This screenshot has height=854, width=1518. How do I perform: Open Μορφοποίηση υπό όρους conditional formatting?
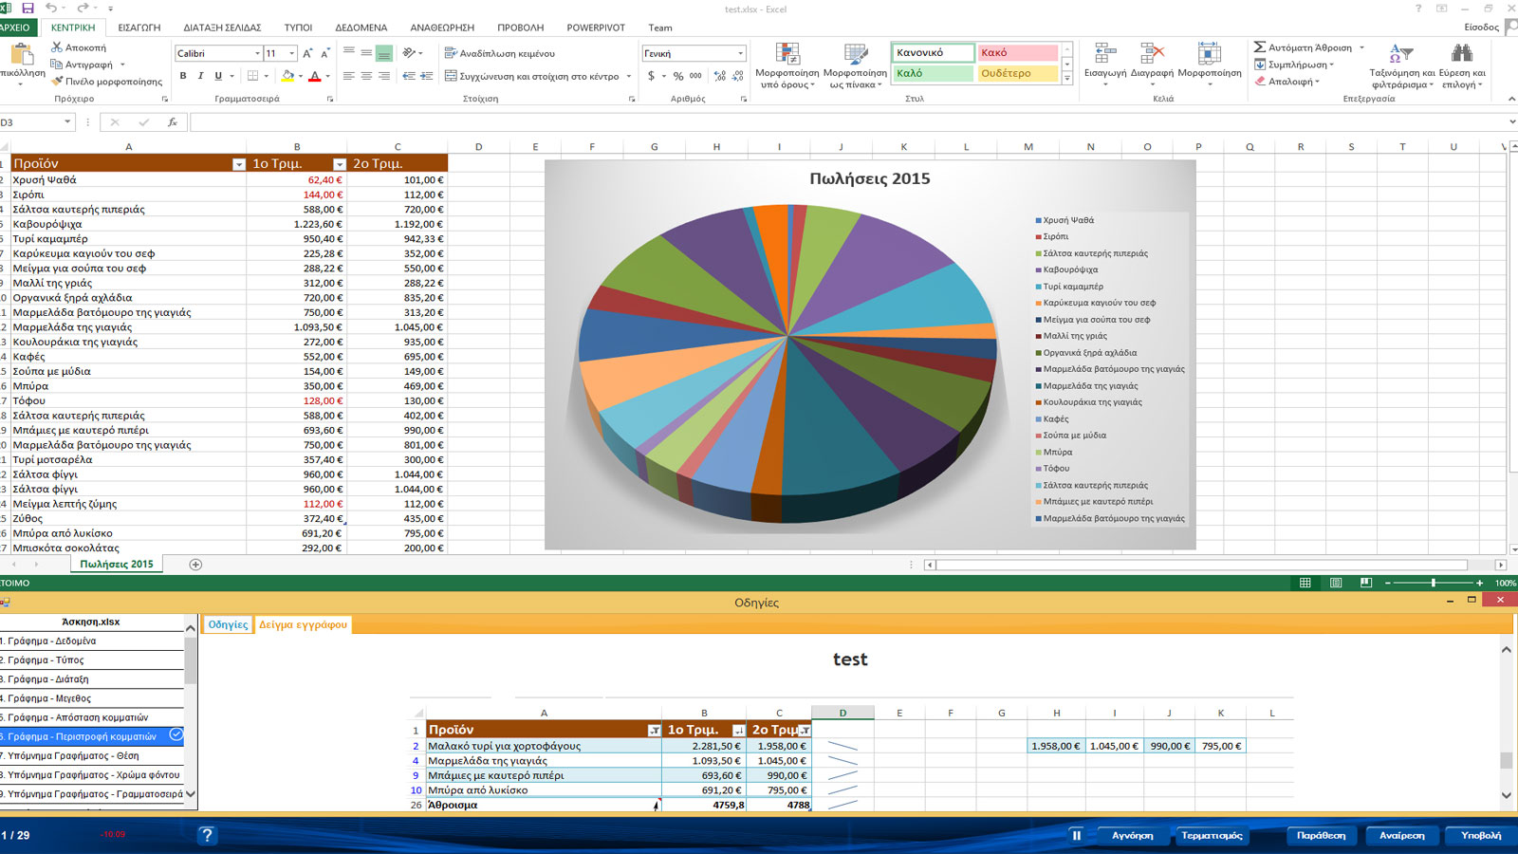[787, 65]
